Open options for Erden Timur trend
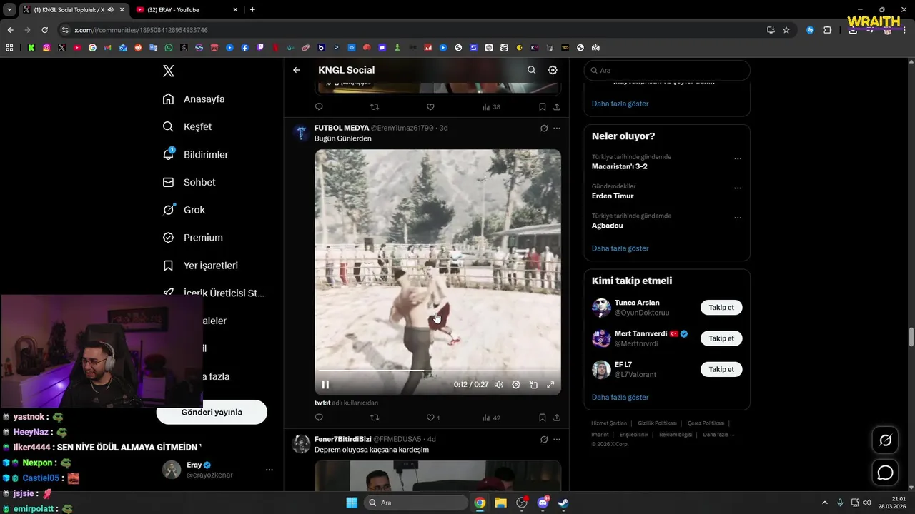 point(738,188)
